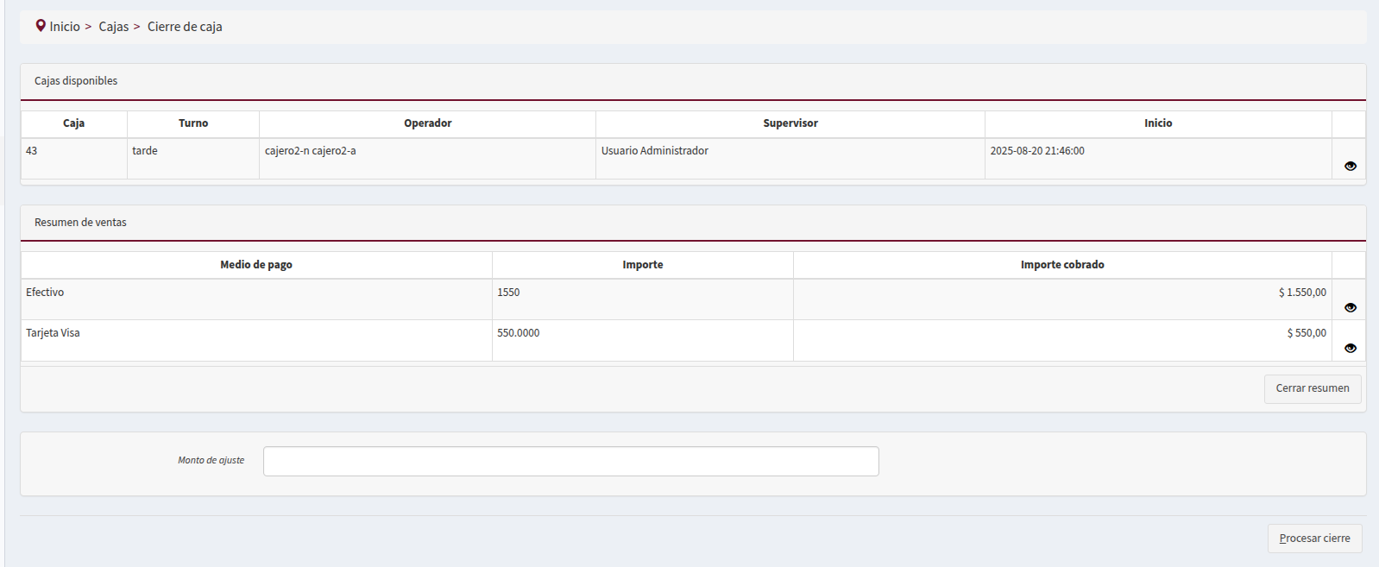Click the Resumen de ventas panel header

pos(80,223)
